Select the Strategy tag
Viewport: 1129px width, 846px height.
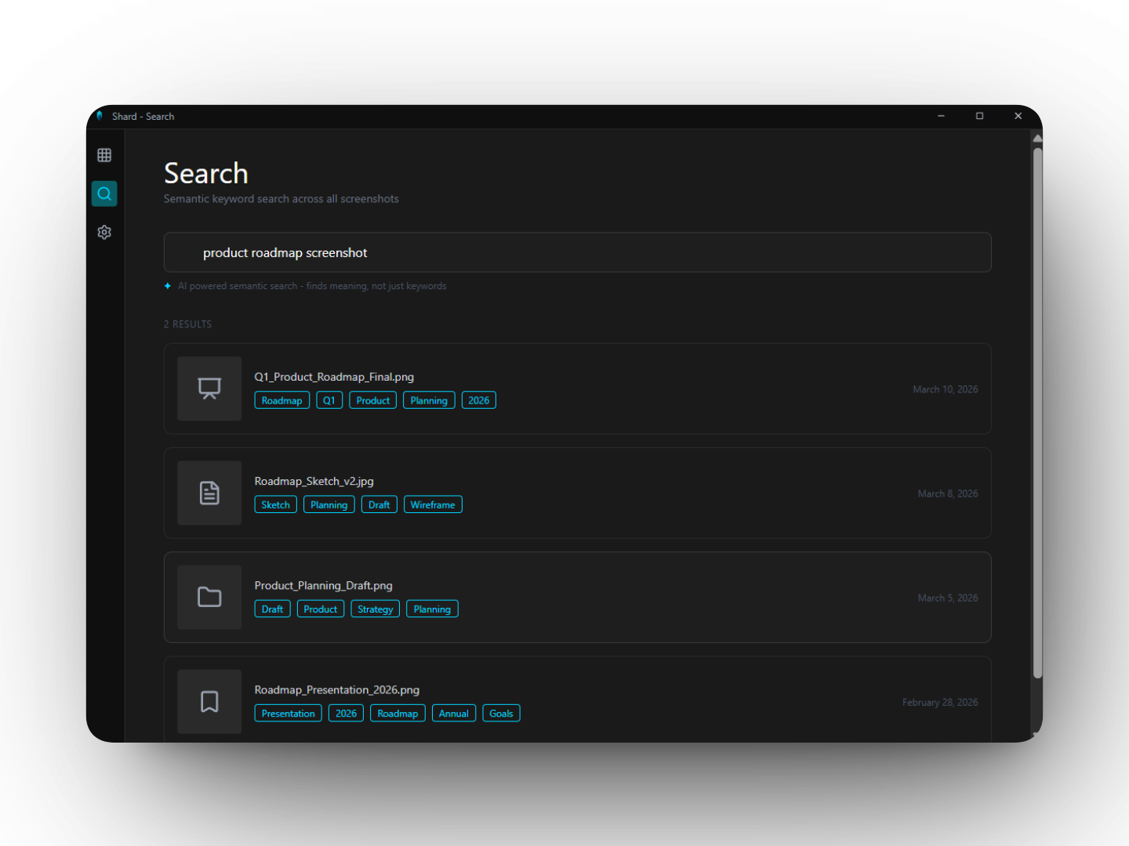click(x=376, y=609)
